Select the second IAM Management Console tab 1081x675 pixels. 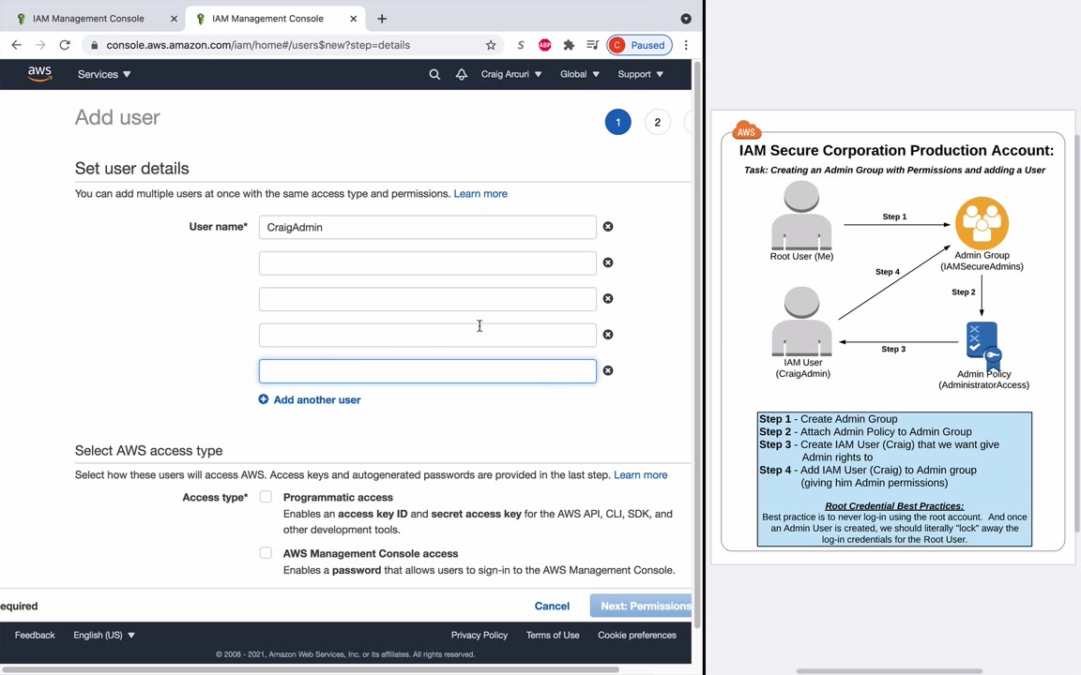276,19
